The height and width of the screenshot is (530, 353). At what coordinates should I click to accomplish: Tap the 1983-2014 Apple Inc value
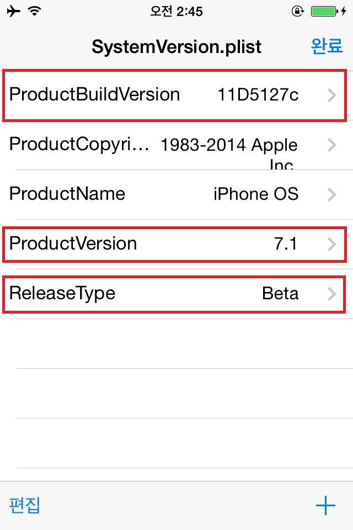tap(229, 153)
